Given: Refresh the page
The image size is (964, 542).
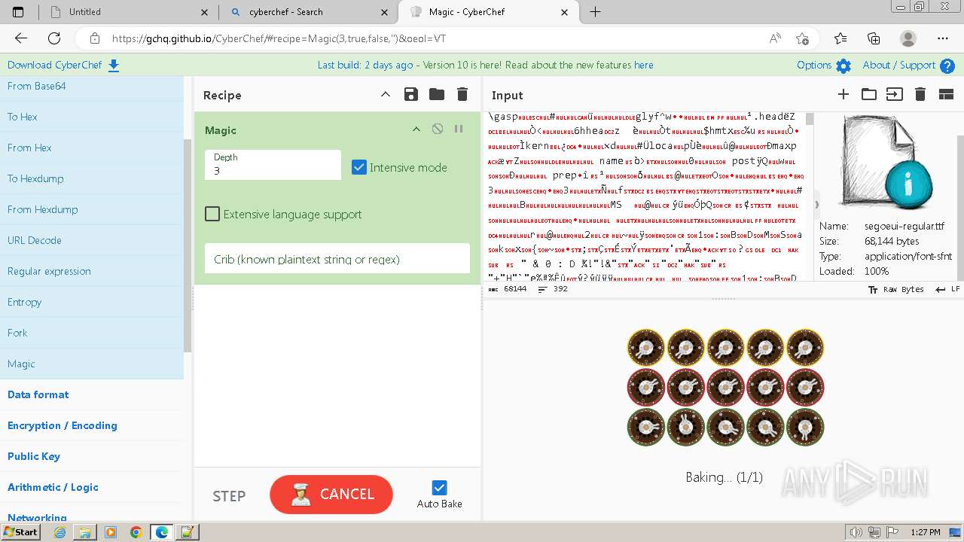Looking at the screenshot, I should point(54,38).
